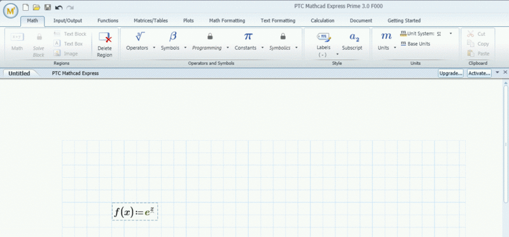The height and width of the screenshot is (237, 509).
Task: Create a new worksheet with New icon
Action: [25, 7]
